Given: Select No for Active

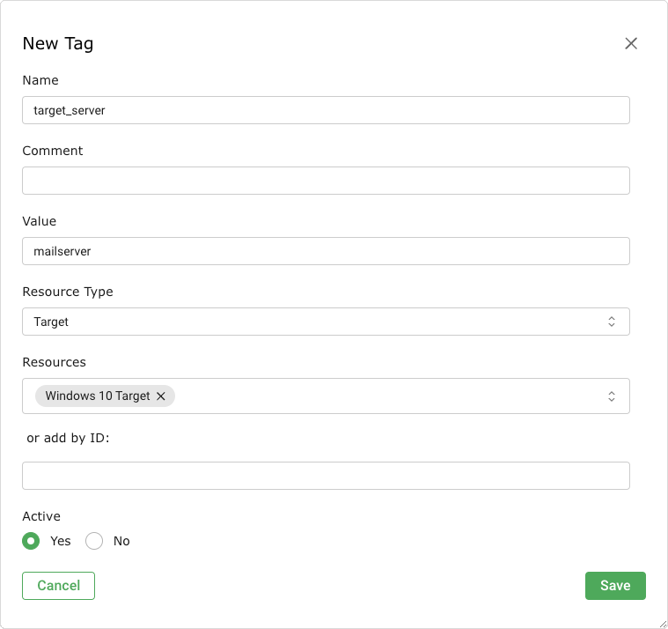Looking at the screenshot, I should [x=94, y=541].
